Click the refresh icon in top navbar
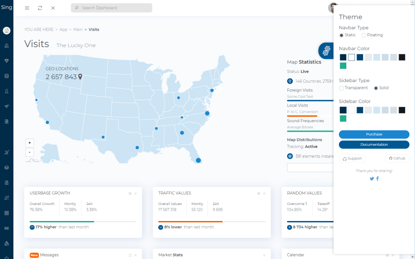This screenshot has width=415, height=259. coord(40,8)
